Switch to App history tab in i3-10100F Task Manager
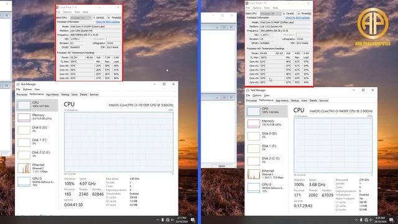The width and height of the screenshot is (398, 224). pos(52,95)
